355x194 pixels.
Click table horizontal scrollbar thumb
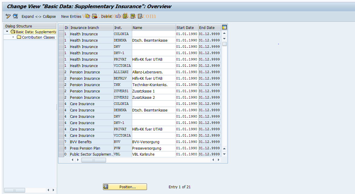[94, 160]
